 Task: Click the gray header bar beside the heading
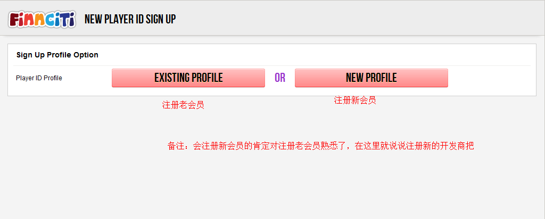[x=358, y=18]
